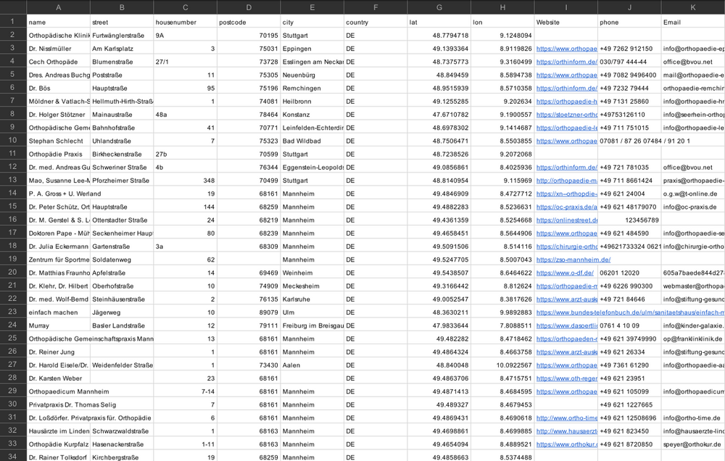Select column H header
The width and height of the screenshot is (725, 461).
coord(502,7)
